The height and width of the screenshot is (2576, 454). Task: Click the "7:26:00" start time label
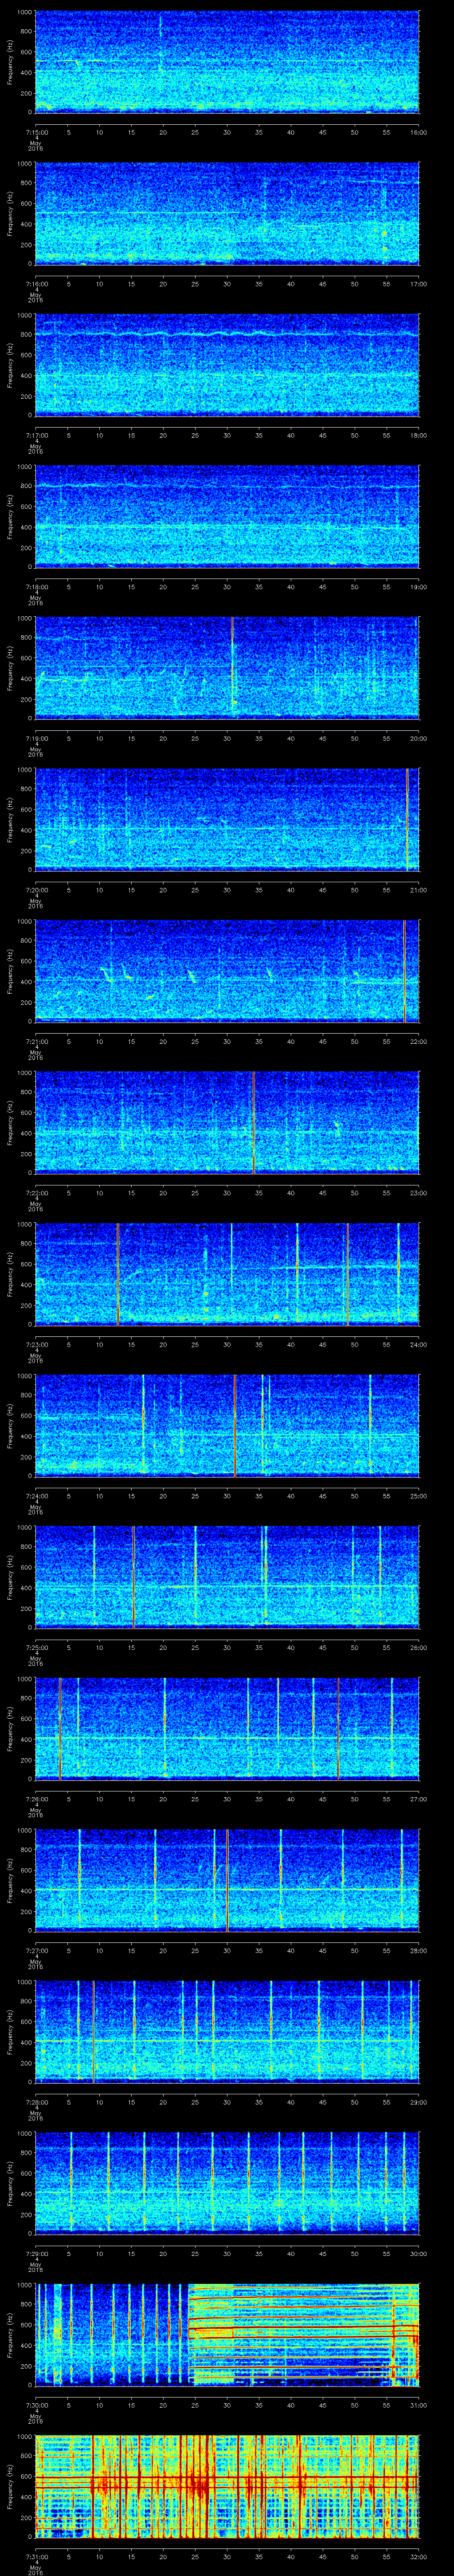pos(36,1798)
